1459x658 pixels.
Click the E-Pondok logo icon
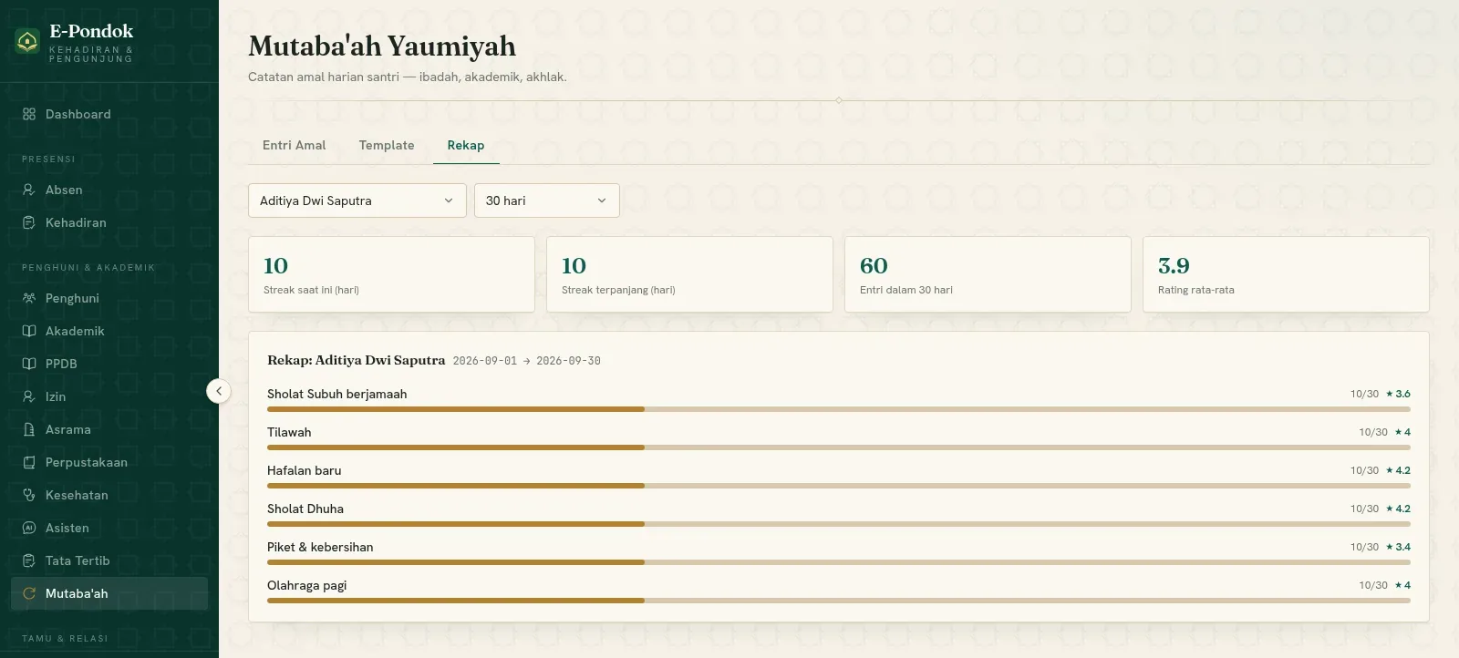[27, 41]
